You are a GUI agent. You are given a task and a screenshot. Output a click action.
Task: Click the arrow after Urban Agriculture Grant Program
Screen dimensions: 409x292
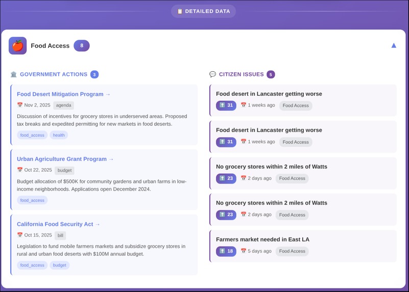111,160
